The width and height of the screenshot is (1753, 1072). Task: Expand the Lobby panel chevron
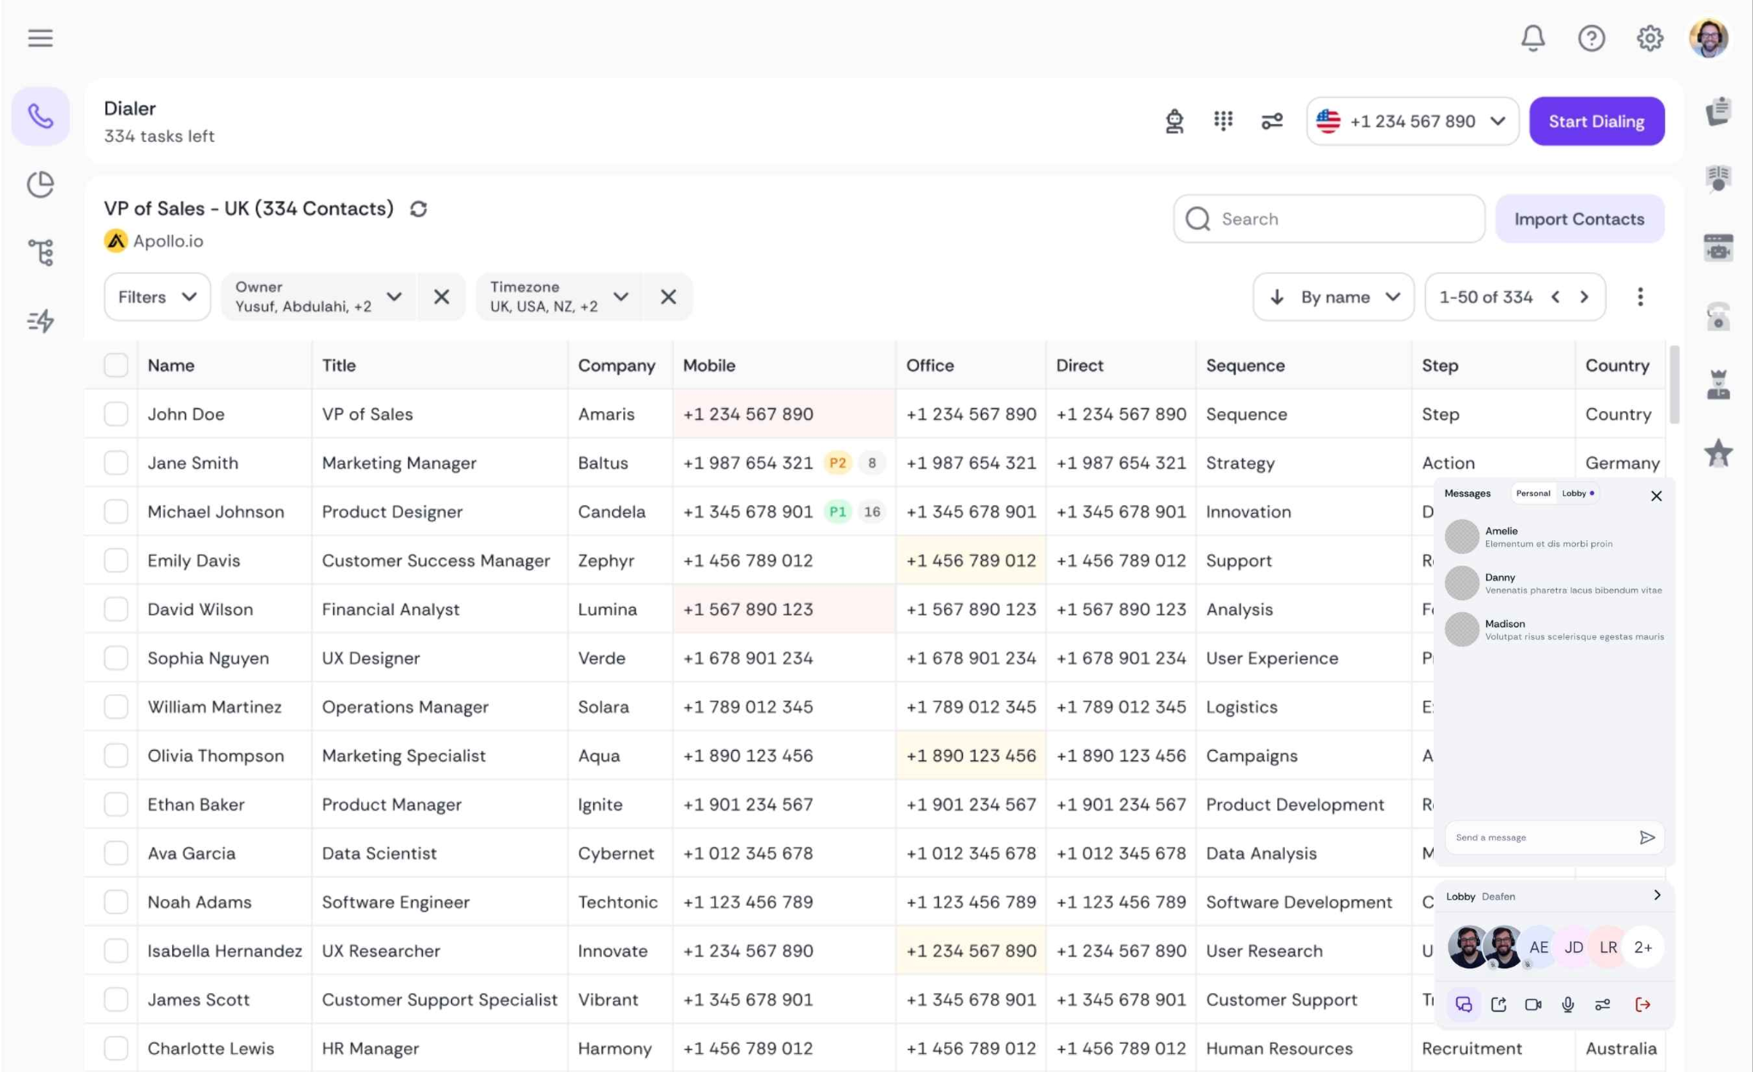(x=1657, y=895)
